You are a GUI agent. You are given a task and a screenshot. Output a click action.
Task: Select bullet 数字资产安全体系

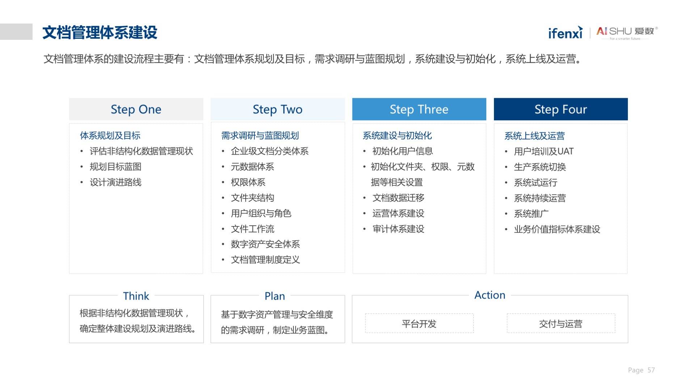(x=265, y=244)
